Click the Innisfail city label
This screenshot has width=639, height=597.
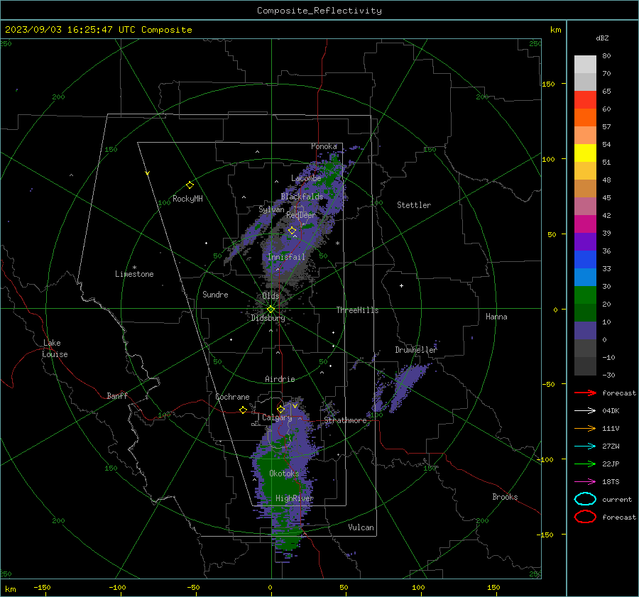click(x=286, y=257)
